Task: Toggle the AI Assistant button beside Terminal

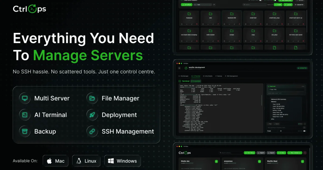Action: 196,81
